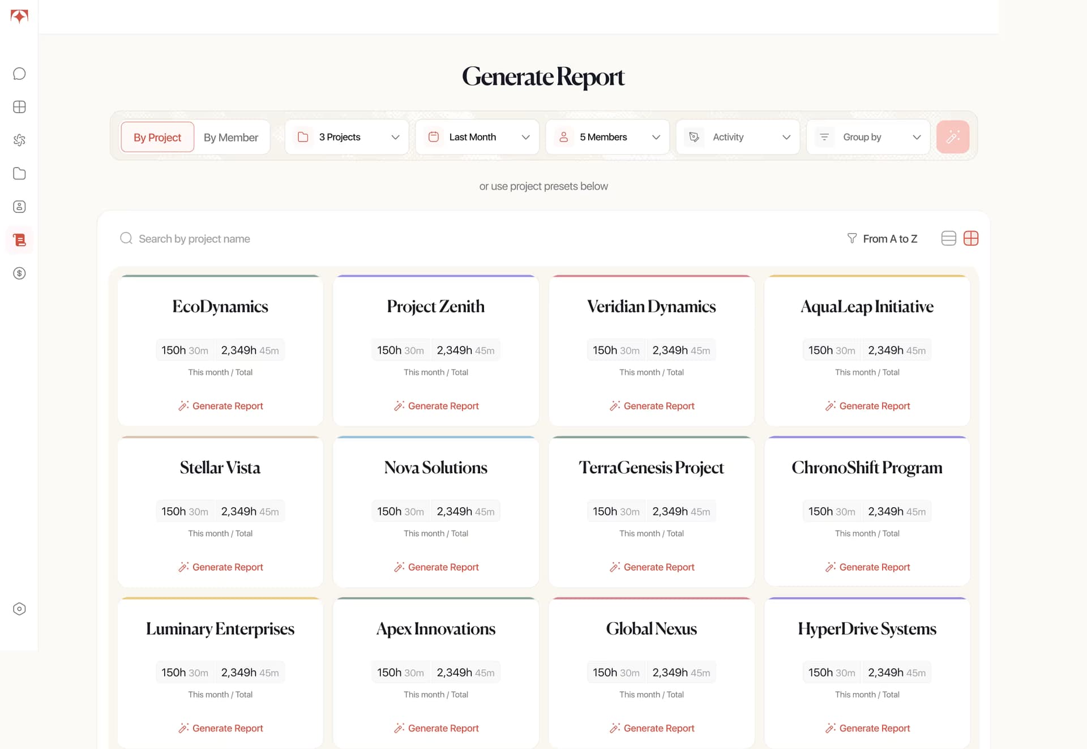Click the ChronoShift Program card title

coord(867,468)
